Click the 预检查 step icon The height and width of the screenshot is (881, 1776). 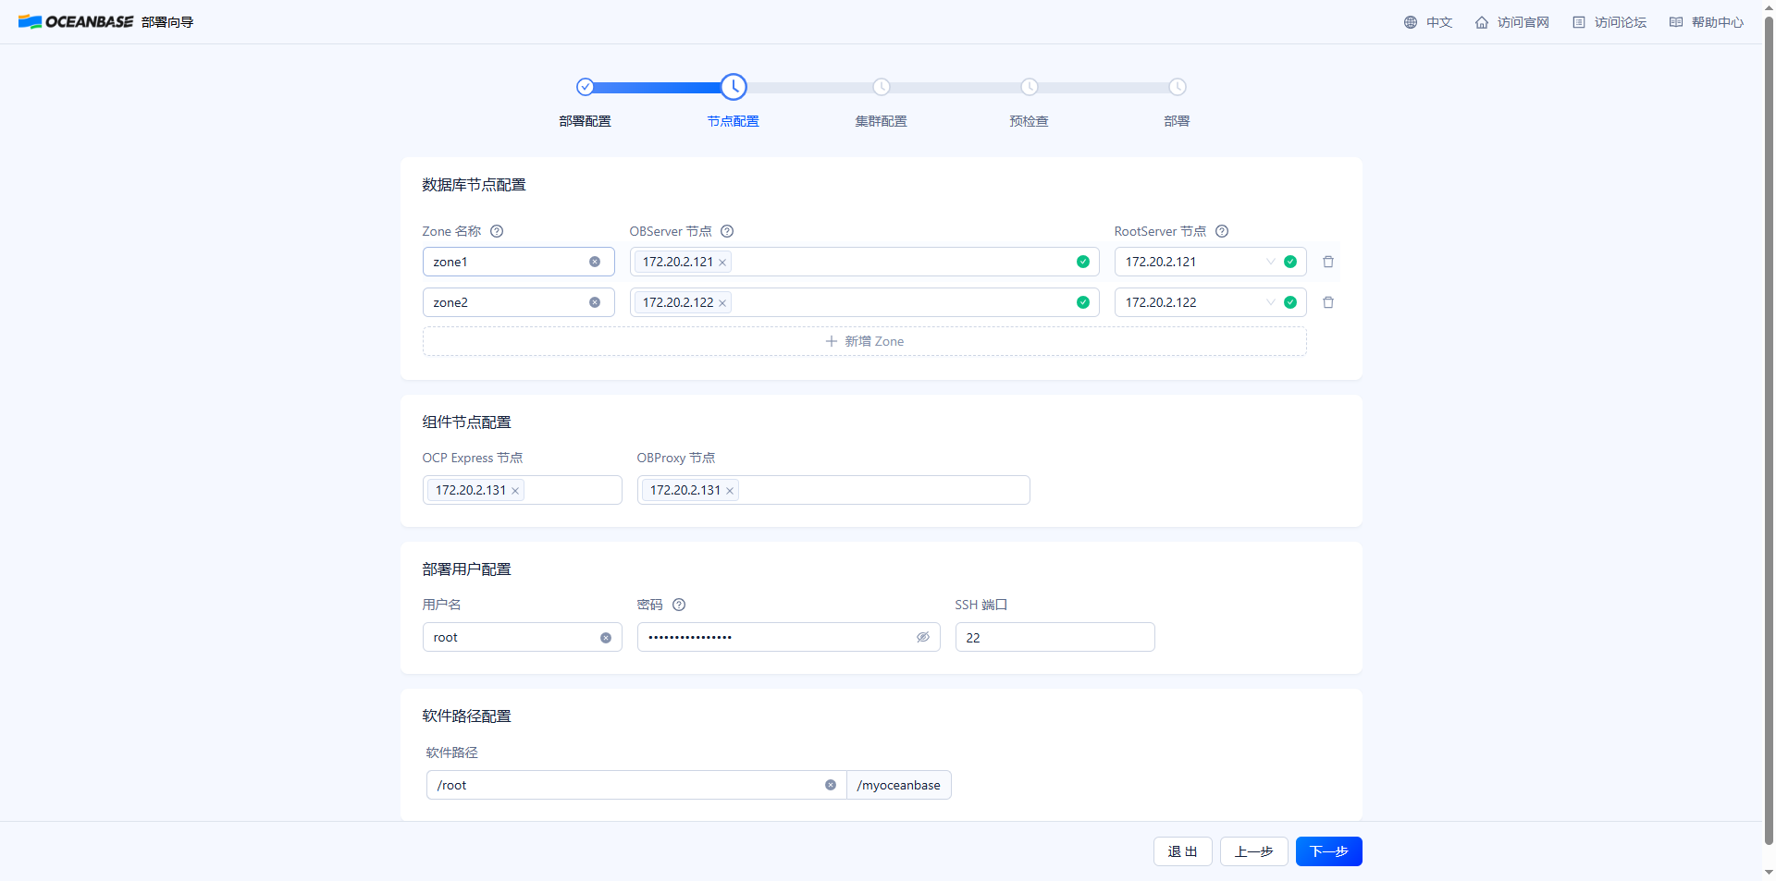pyautogui.click(x=1030, y=87)
